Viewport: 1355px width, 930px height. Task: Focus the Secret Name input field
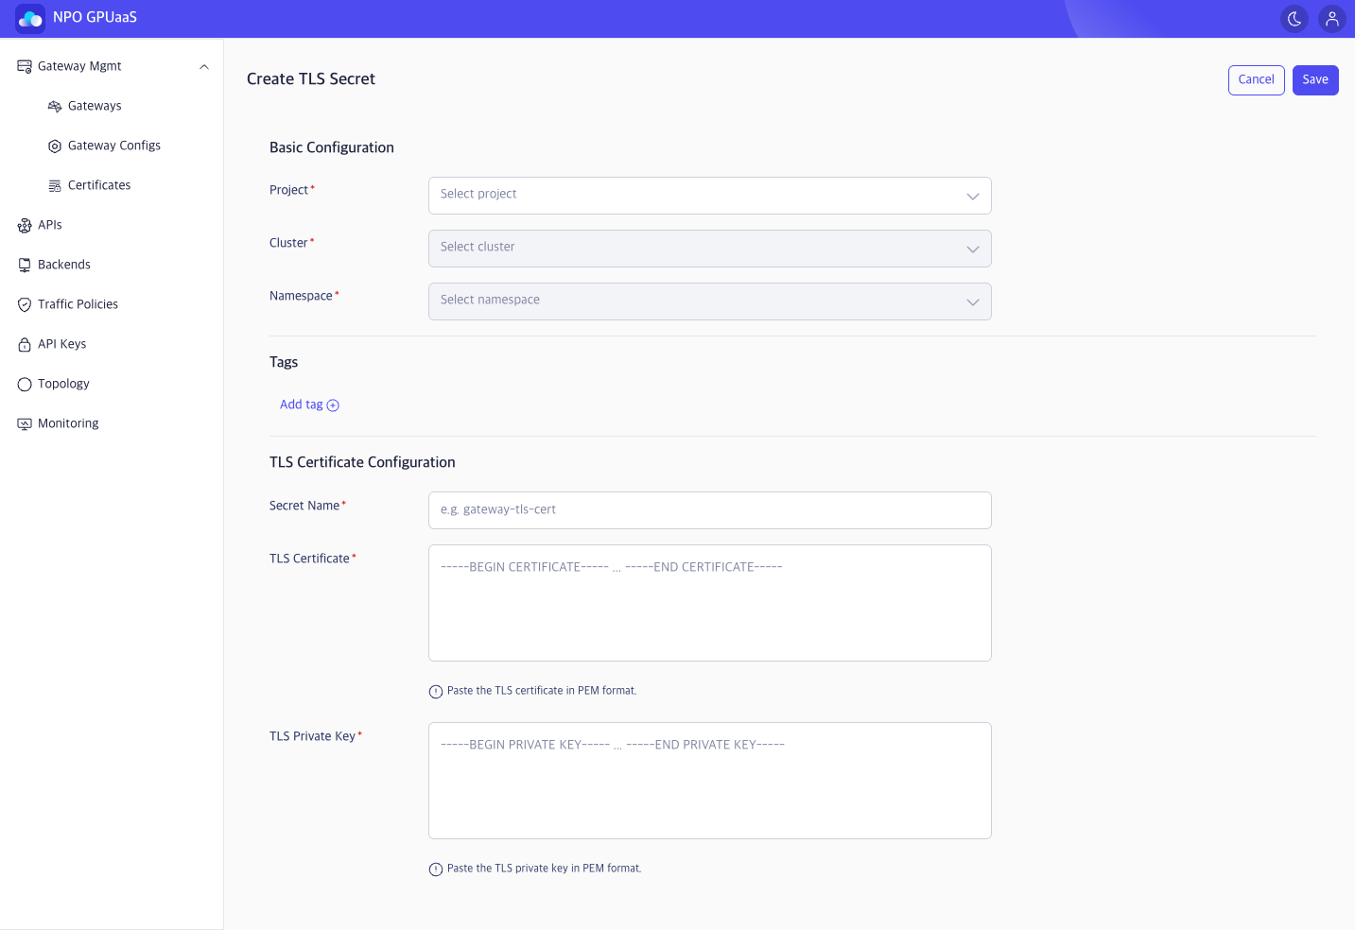[709, 510]
